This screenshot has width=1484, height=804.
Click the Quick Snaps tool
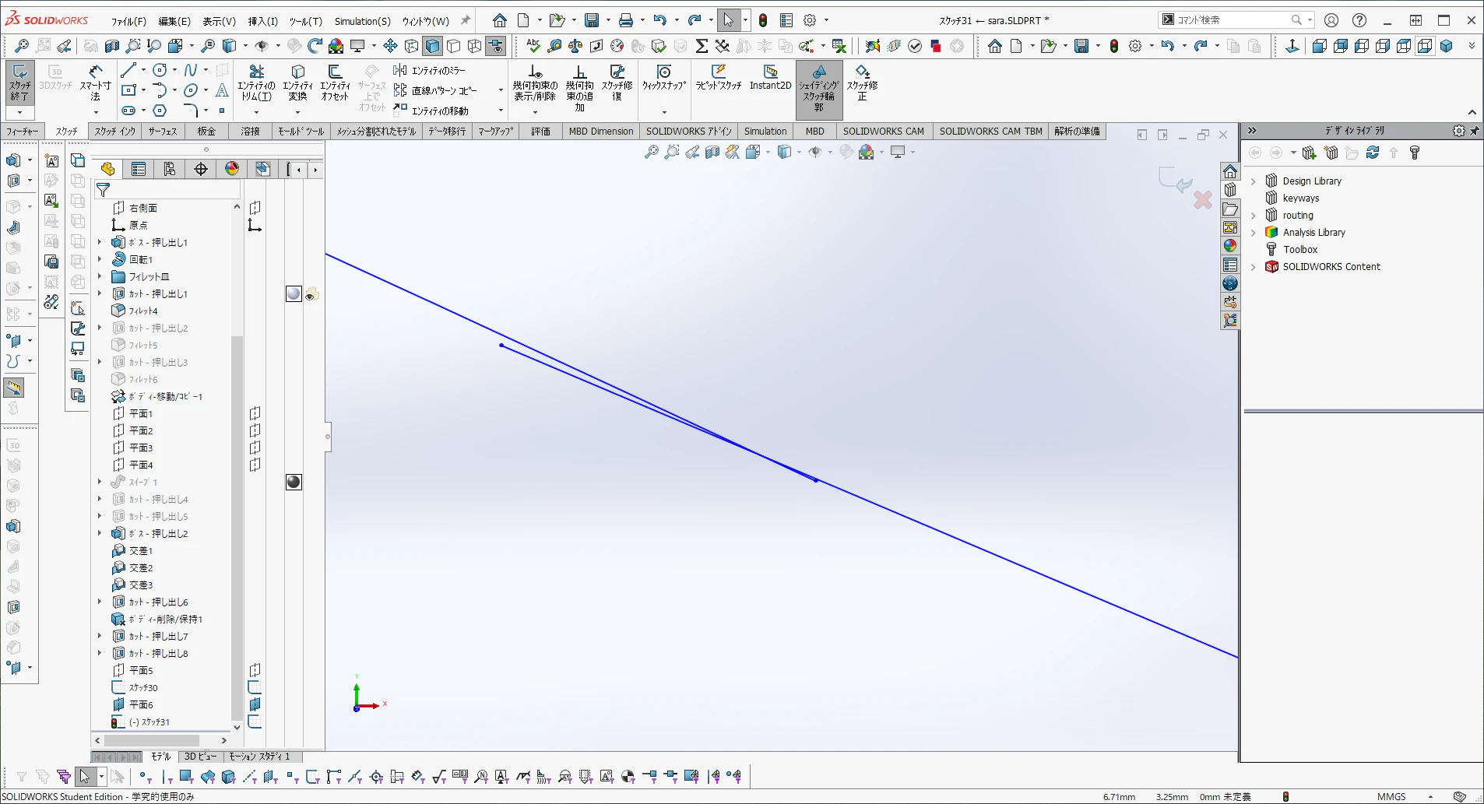664,78
